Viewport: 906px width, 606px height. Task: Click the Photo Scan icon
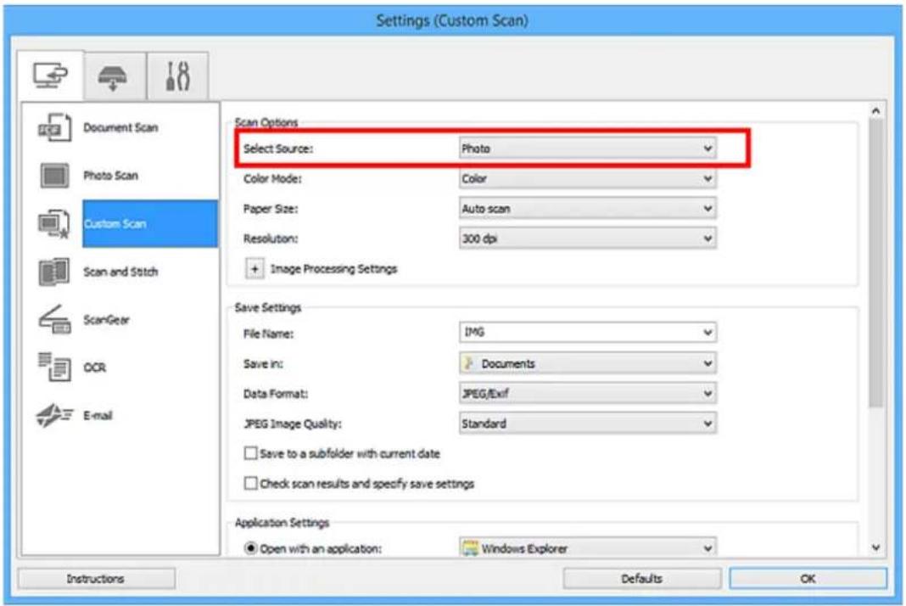[x=54, y=176]
